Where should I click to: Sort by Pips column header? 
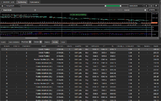click(x=138, y=46)
